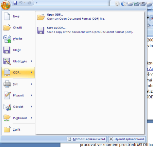Click the network folder icon beside Publikovat

7,118
